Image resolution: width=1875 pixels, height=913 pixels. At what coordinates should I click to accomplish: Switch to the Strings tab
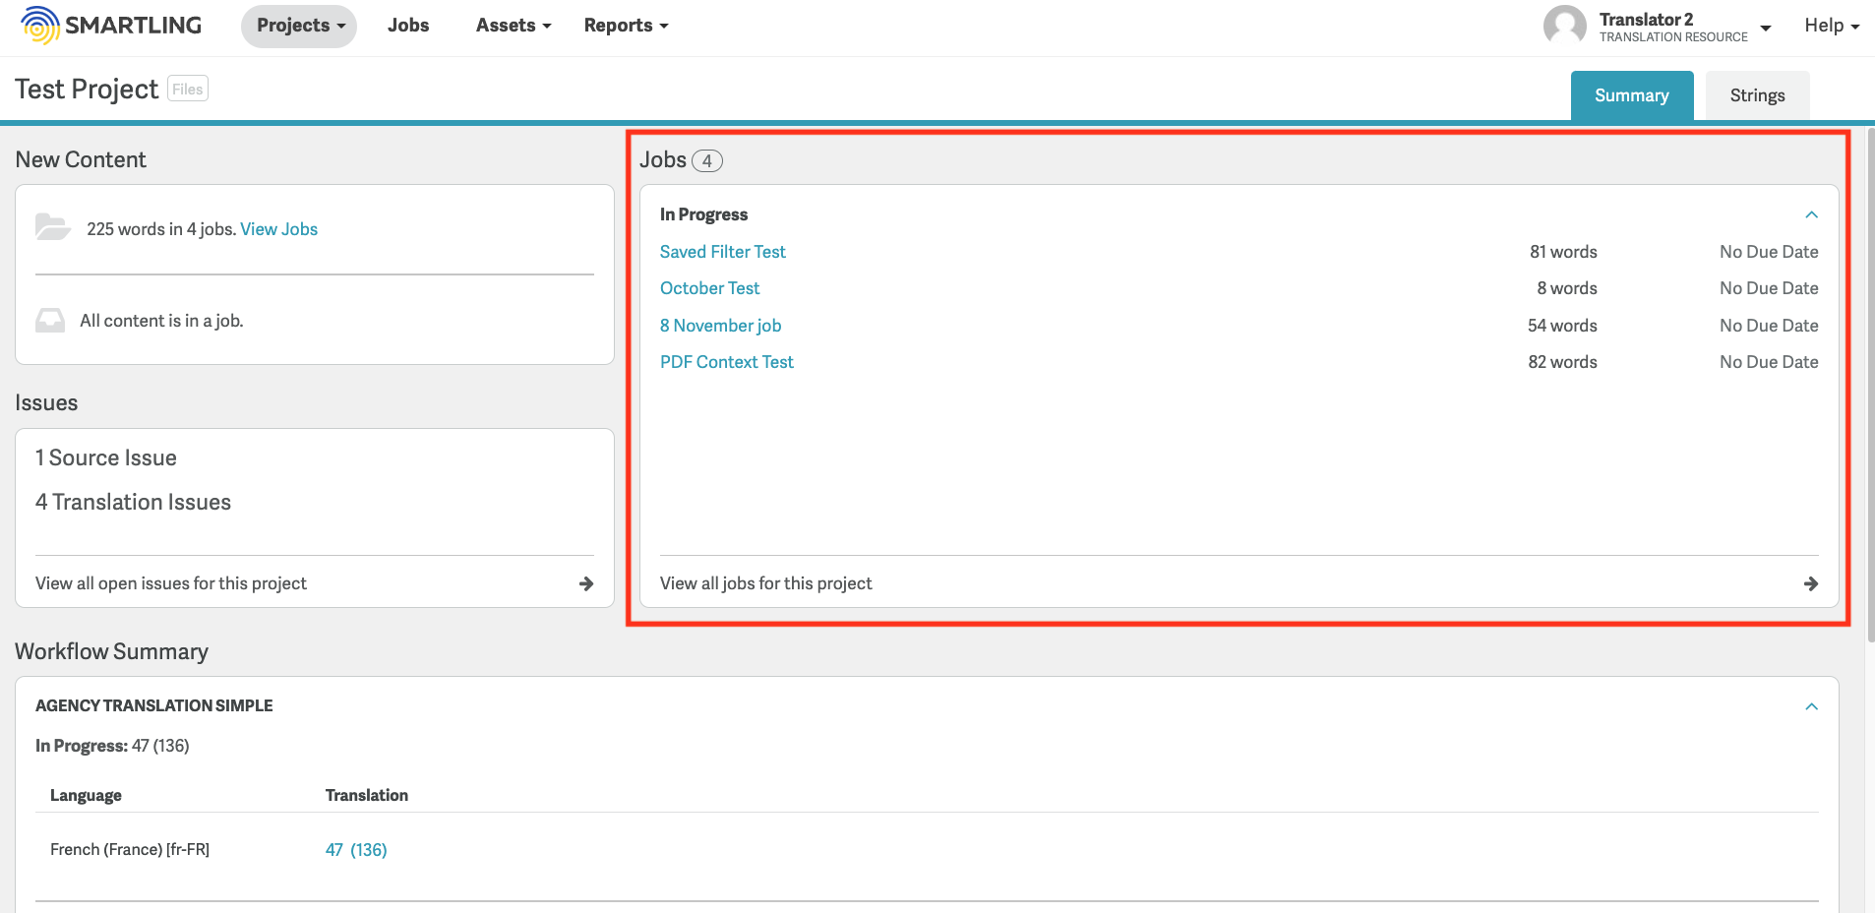(x=1757, y=95)
